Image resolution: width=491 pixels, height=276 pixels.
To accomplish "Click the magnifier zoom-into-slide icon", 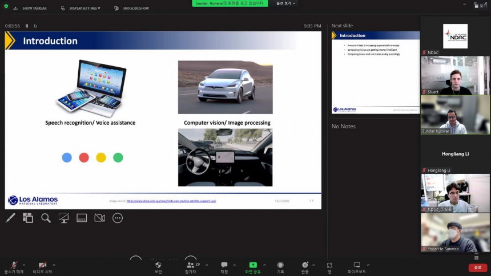I will 46,218.
